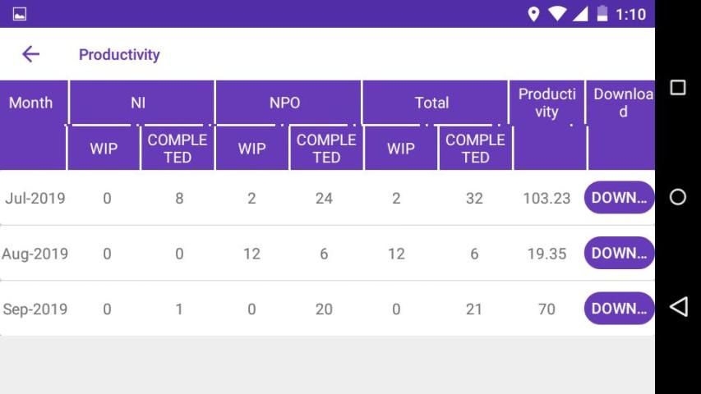Screen dimensions: 701x394
Task: Open recent apps square button
Action: point(678,88)
